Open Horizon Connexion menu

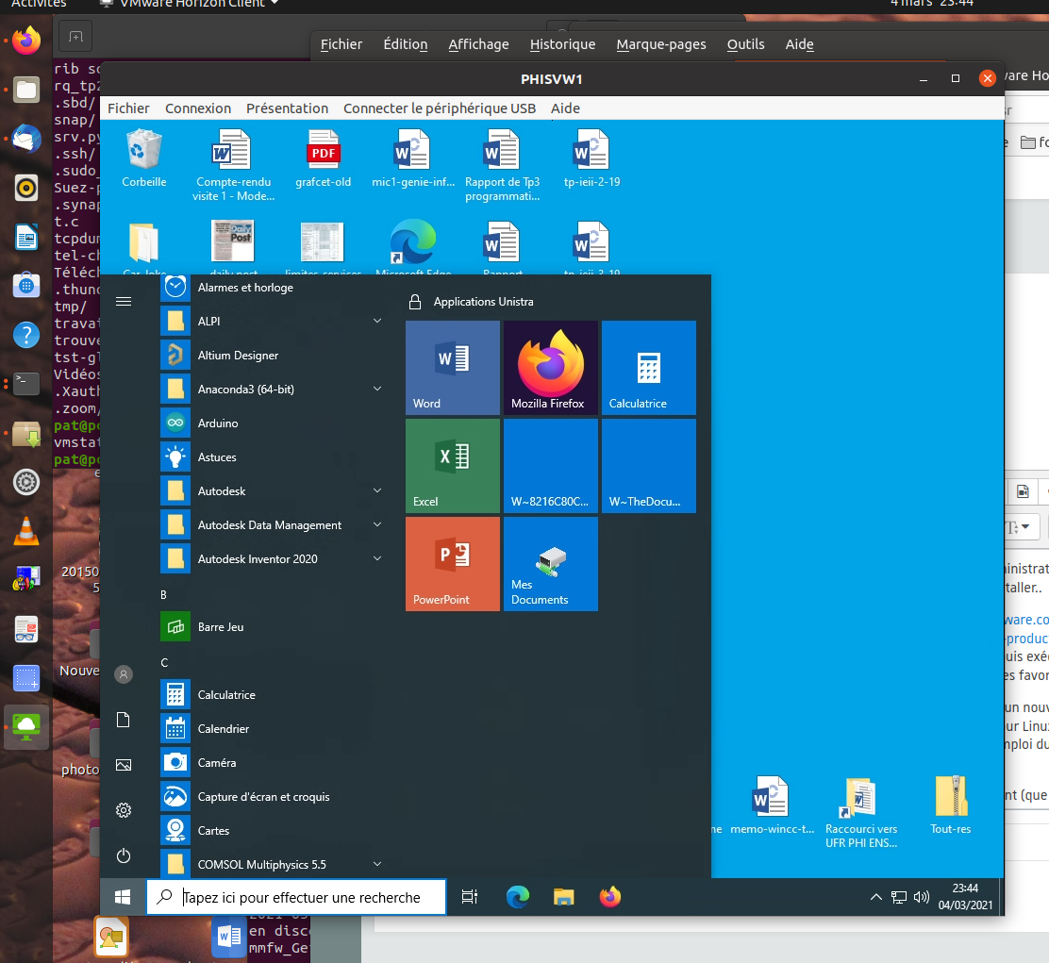198,108
